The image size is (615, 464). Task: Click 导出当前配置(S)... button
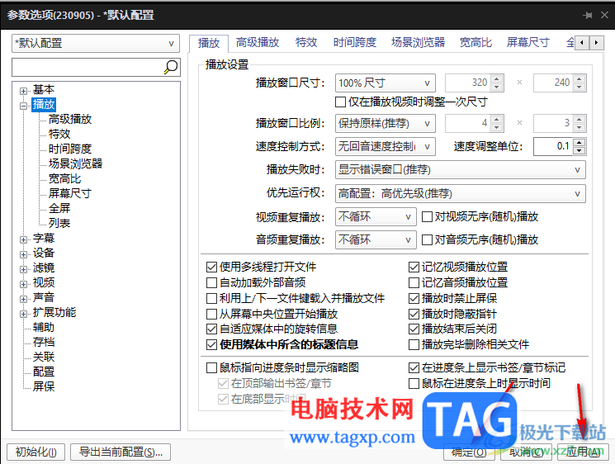tap(121, 452)
